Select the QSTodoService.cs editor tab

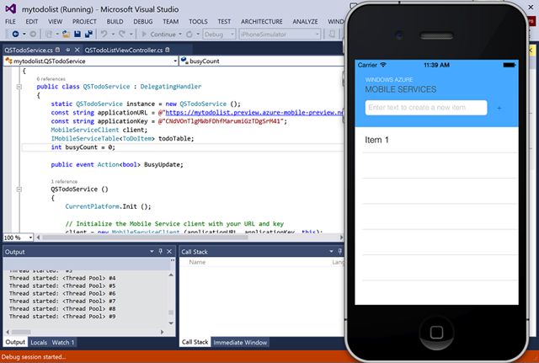(x=29, y=50)
